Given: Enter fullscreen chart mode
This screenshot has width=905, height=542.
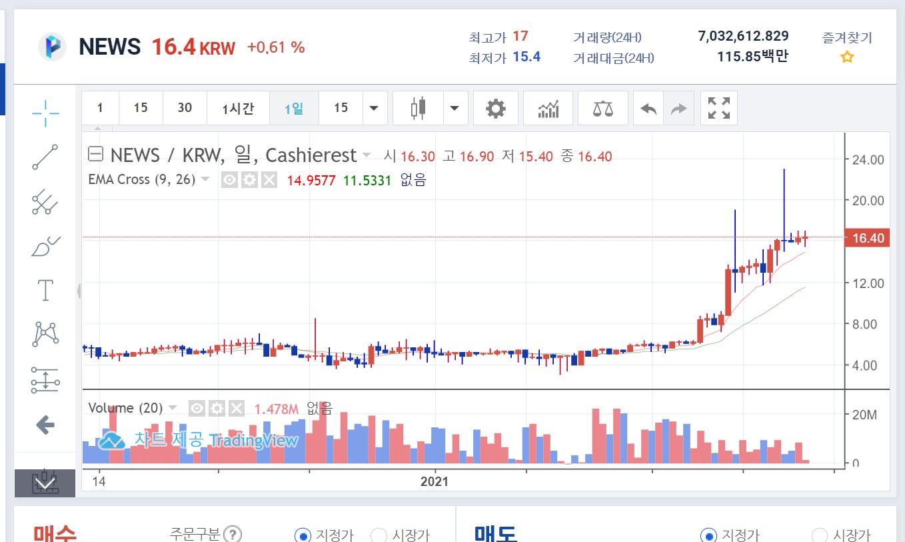Looking at the screenshot, I should 719,108.
